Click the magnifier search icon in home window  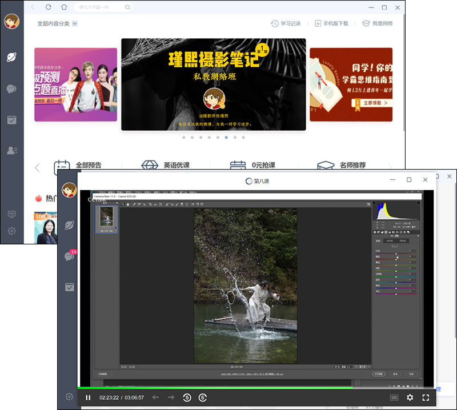pyautogui.click(x=127, y=7)
